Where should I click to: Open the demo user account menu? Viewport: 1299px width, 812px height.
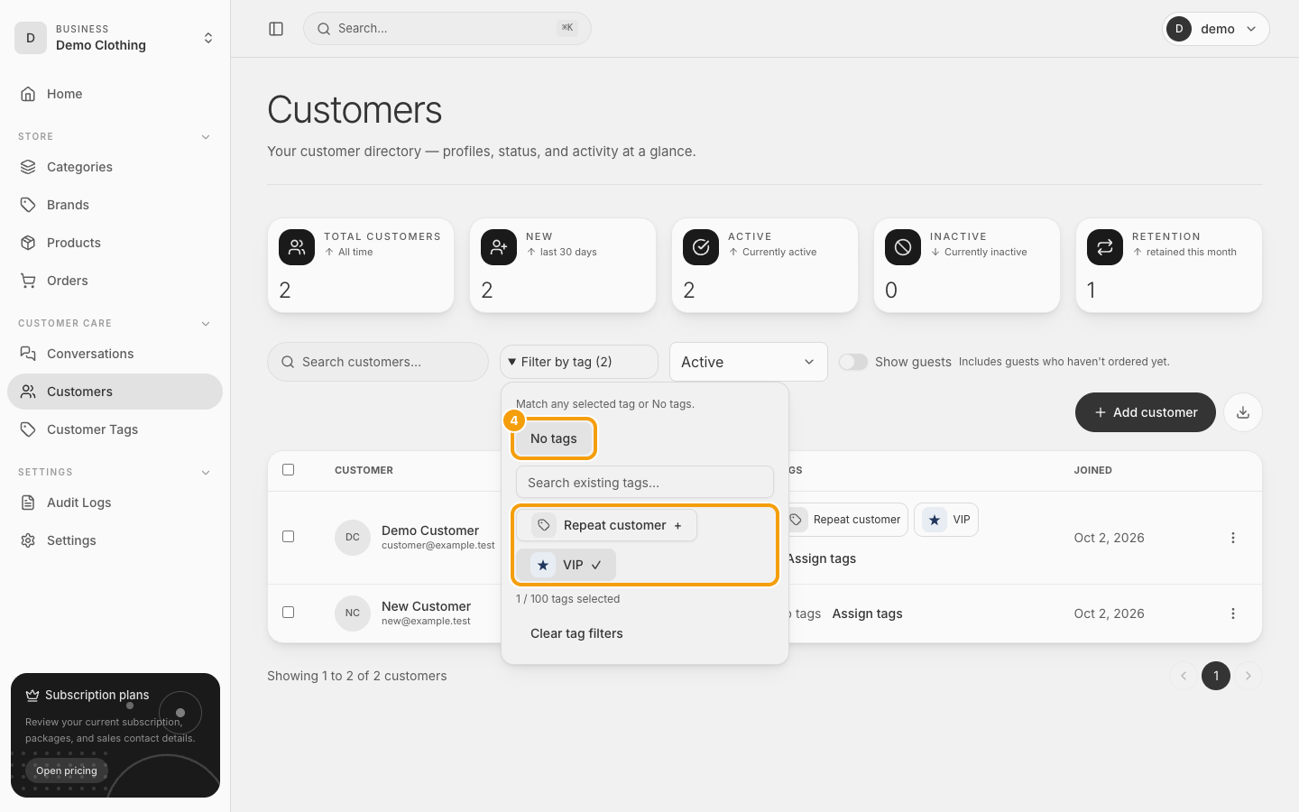1215,29
